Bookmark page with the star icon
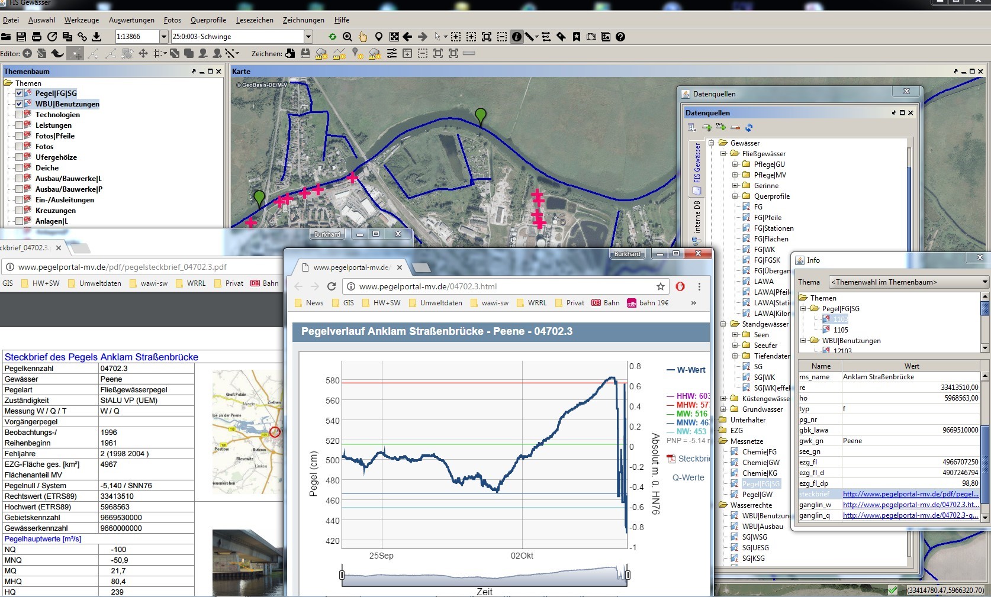The height and width of the screenshot is (597, 991). tap(661, 286)
